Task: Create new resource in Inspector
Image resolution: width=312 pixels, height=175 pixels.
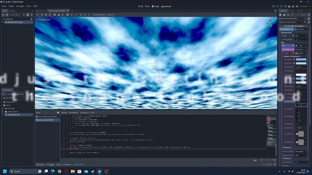Action: click(280, 15)
